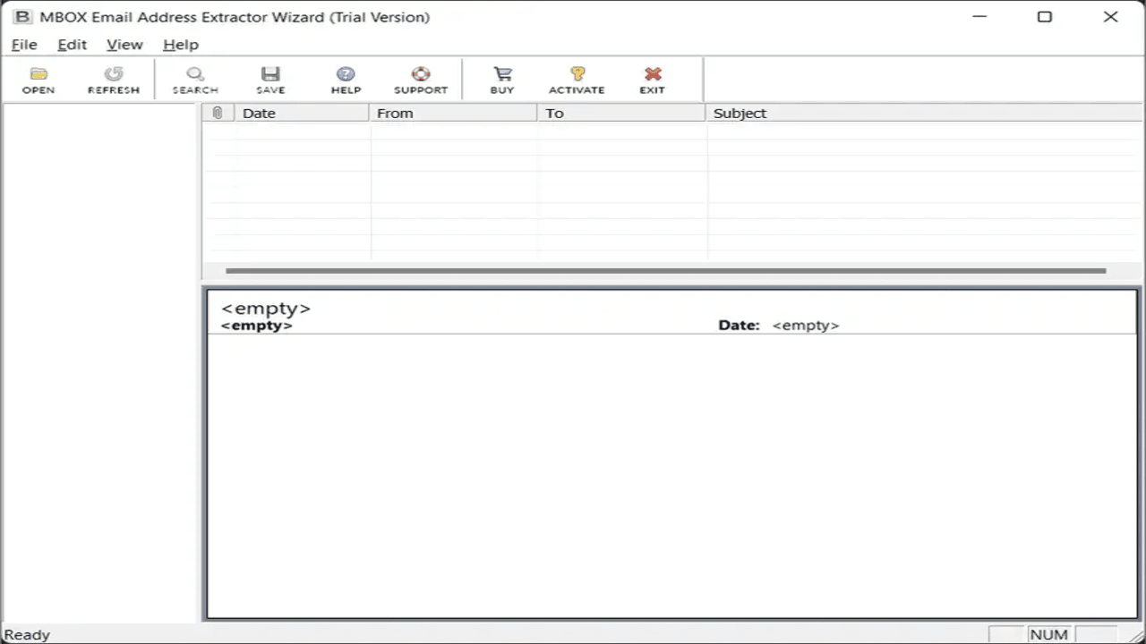Click the NUM indicator in the status bar

[x=1048, y=635]
